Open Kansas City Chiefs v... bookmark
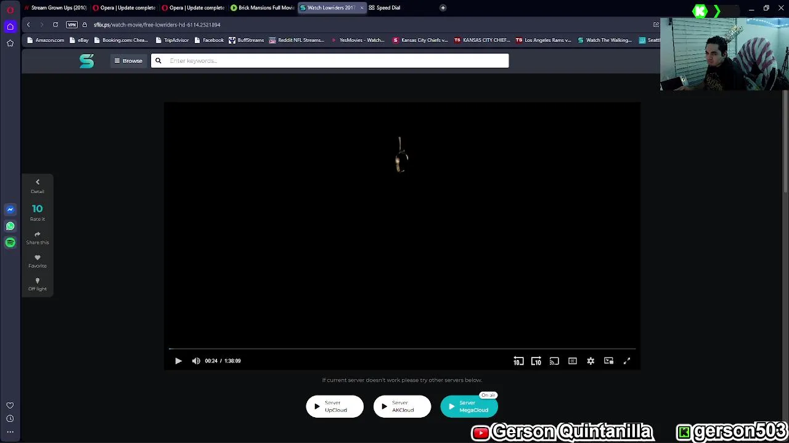 click(x=420, y=41)
